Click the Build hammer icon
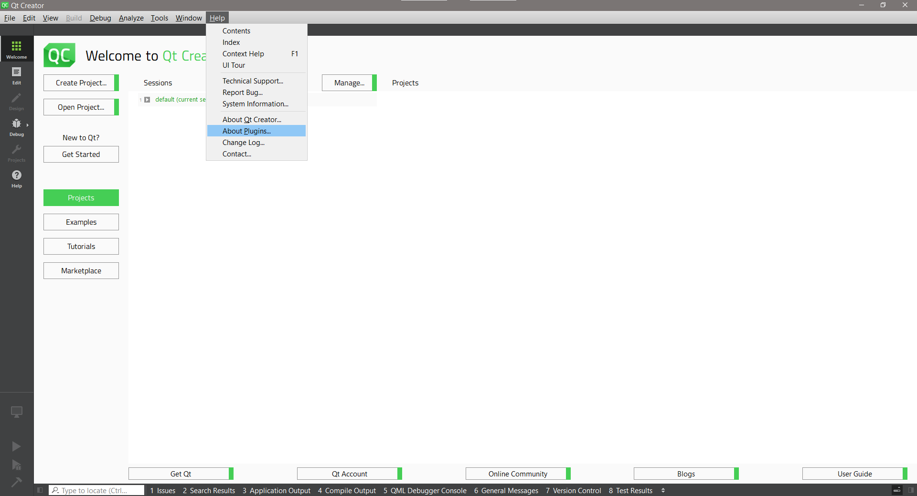 [x=16, y=482]
